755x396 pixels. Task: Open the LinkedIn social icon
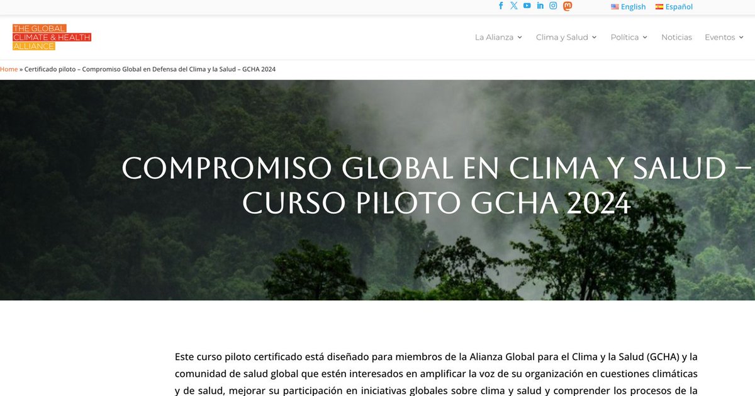[540, 6]
